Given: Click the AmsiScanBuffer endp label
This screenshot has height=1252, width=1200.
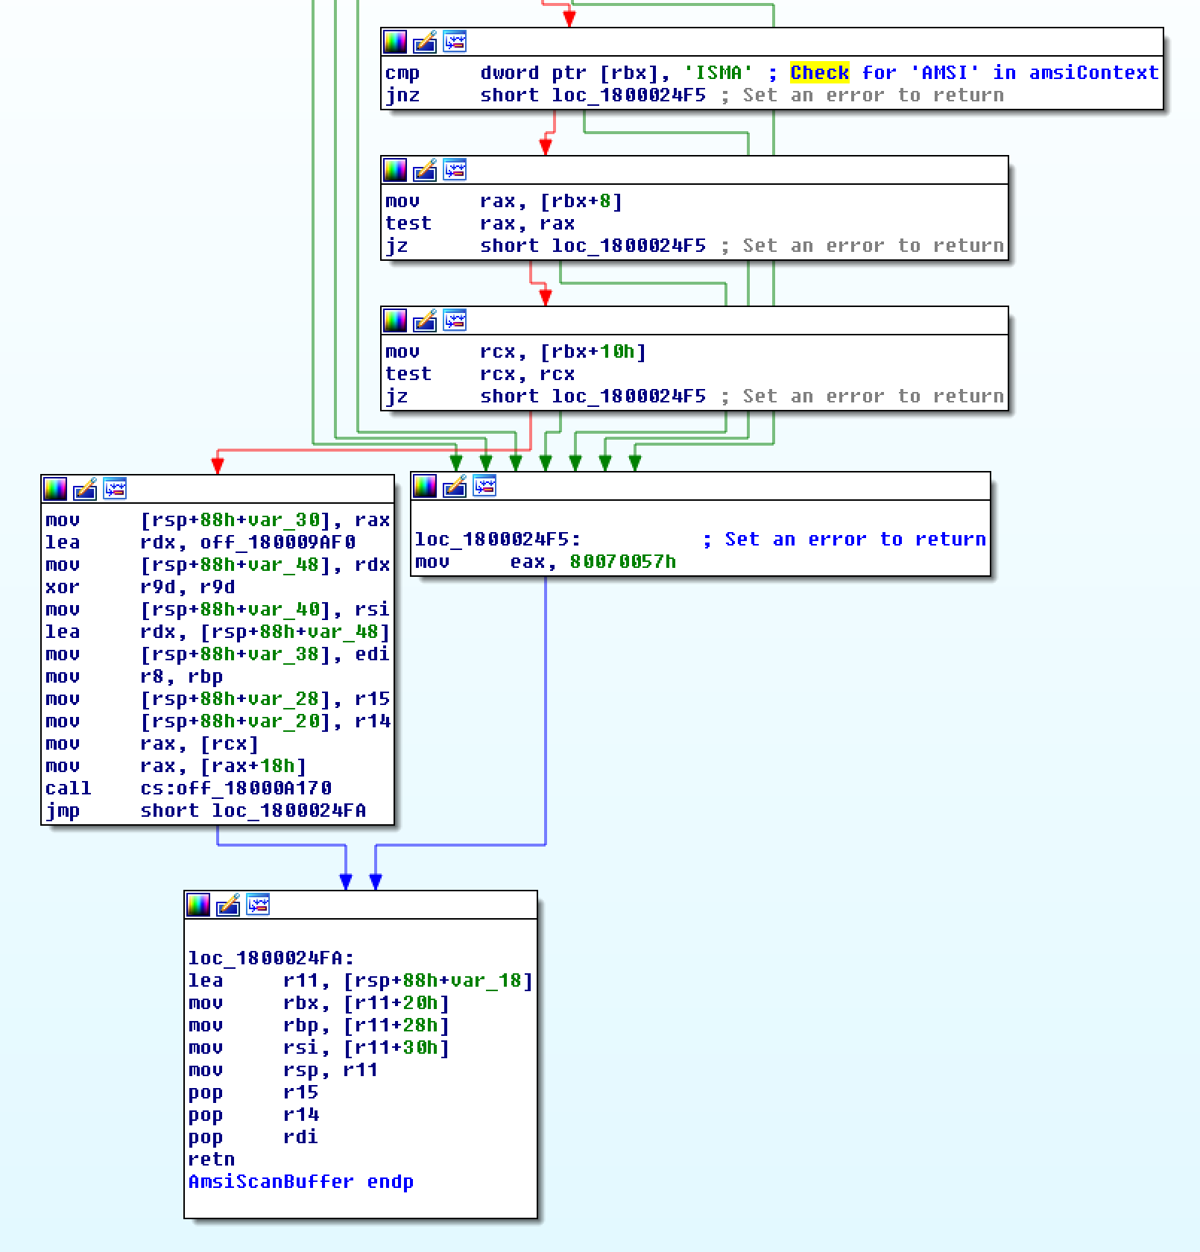Looking at the screenshot, I should [300, 1182].
